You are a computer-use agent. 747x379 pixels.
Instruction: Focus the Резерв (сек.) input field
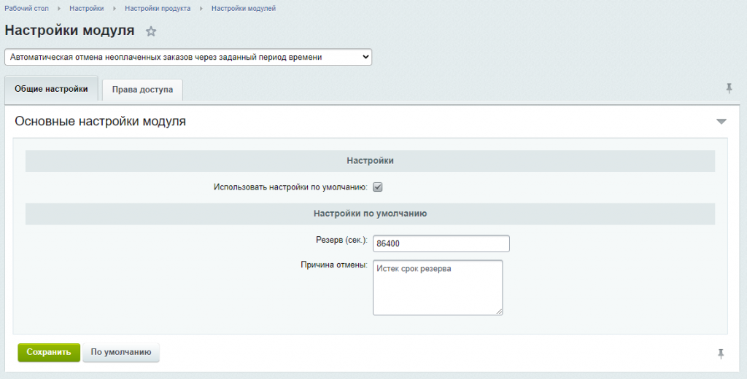pos(441,243)
